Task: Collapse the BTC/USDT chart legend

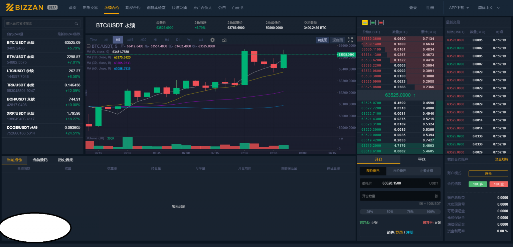Action: 89,46
